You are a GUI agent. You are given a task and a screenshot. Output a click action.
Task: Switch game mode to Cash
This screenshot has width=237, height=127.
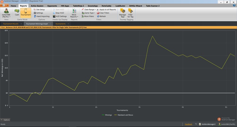click(17, 12)
